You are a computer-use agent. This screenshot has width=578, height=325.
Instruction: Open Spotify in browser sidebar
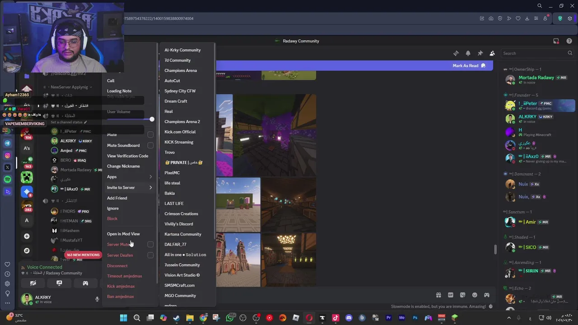tap(7, 180)
